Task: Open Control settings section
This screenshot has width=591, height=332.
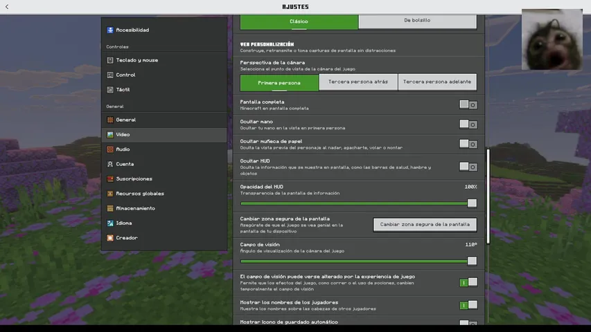Action: coord(164,75)
